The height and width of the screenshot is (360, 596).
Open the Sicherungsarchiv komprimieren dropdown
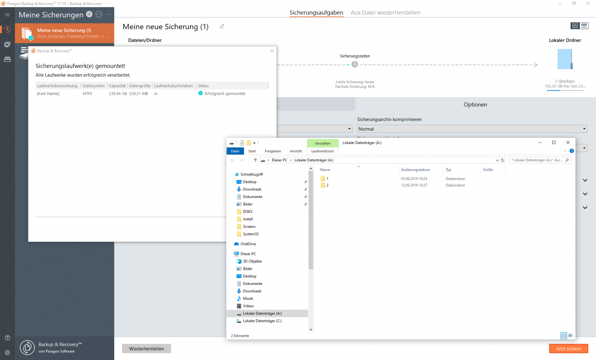click(x=472, y=129)
